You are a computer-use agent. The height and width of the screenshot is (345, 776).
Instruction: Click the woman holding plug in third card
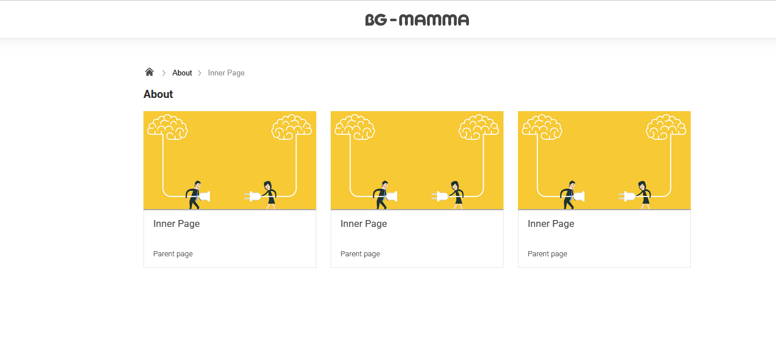(642, 195)
